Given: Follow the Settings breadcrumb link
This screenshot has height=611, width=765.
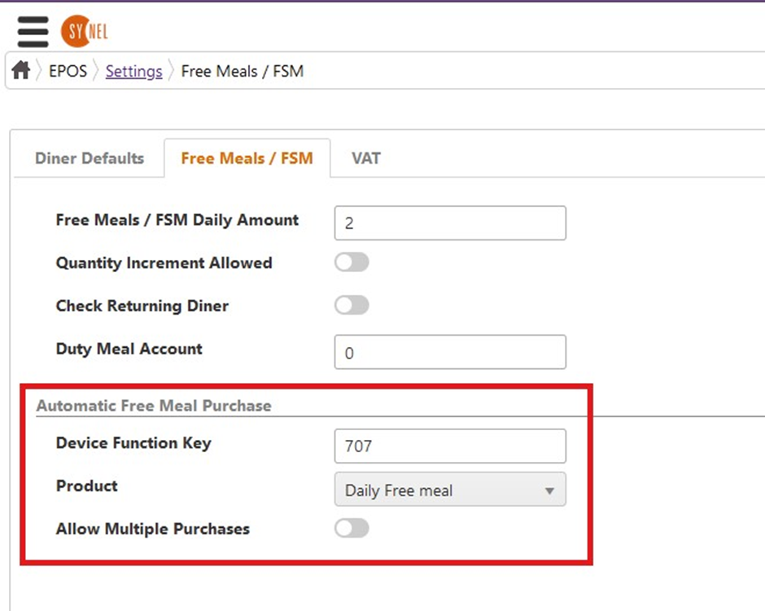Looking at the screenshot, I should coord(133,72).
